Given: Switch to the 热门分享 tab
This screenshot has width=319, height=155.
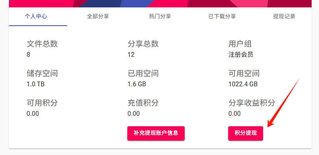Looking at the screenshot, I should [x=160, y=16].
